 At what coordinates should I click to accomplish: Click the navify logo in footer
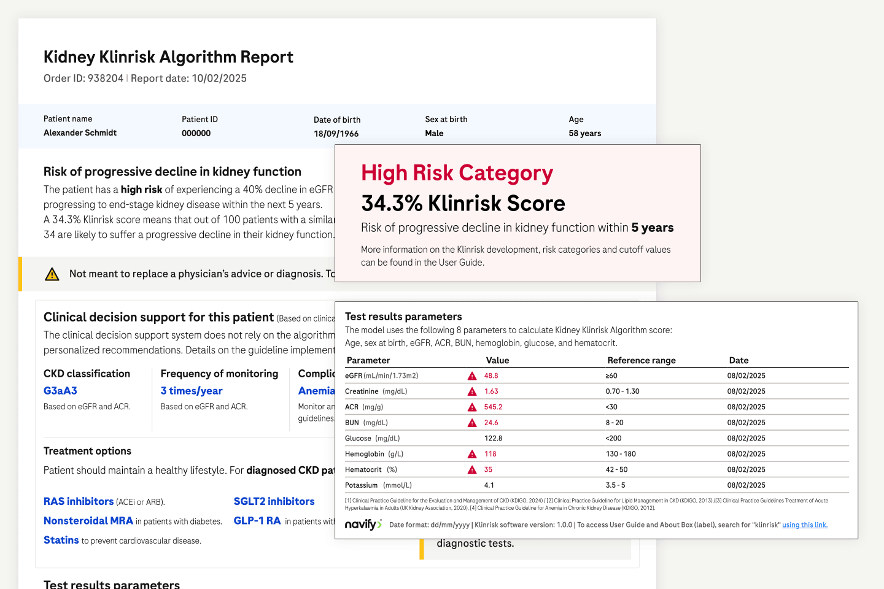[363, 525]
